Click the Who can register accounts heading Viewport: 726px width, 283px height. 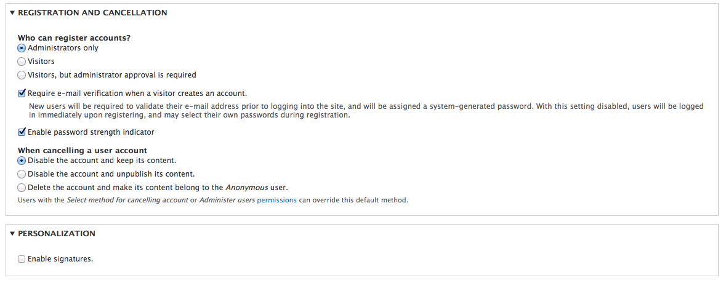coord(74,38)
